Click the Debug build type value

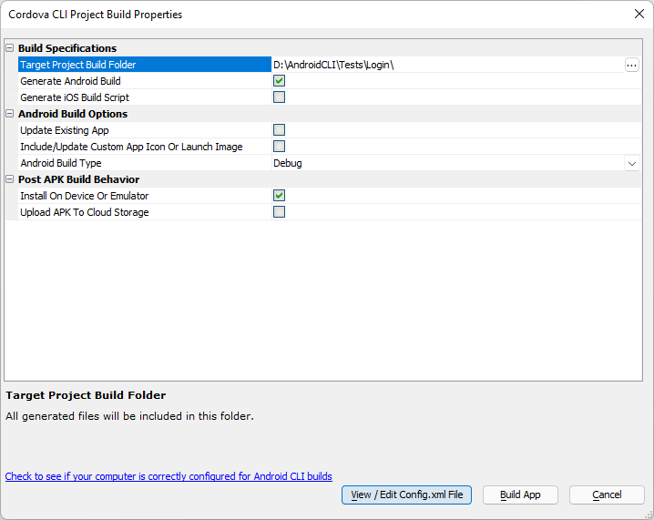[287, 163]
